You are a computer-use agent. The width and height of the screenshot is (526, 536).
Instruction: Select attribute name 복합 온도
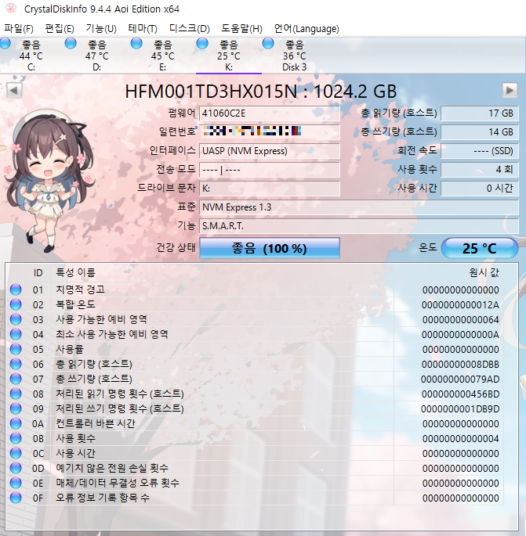point(76,304)
